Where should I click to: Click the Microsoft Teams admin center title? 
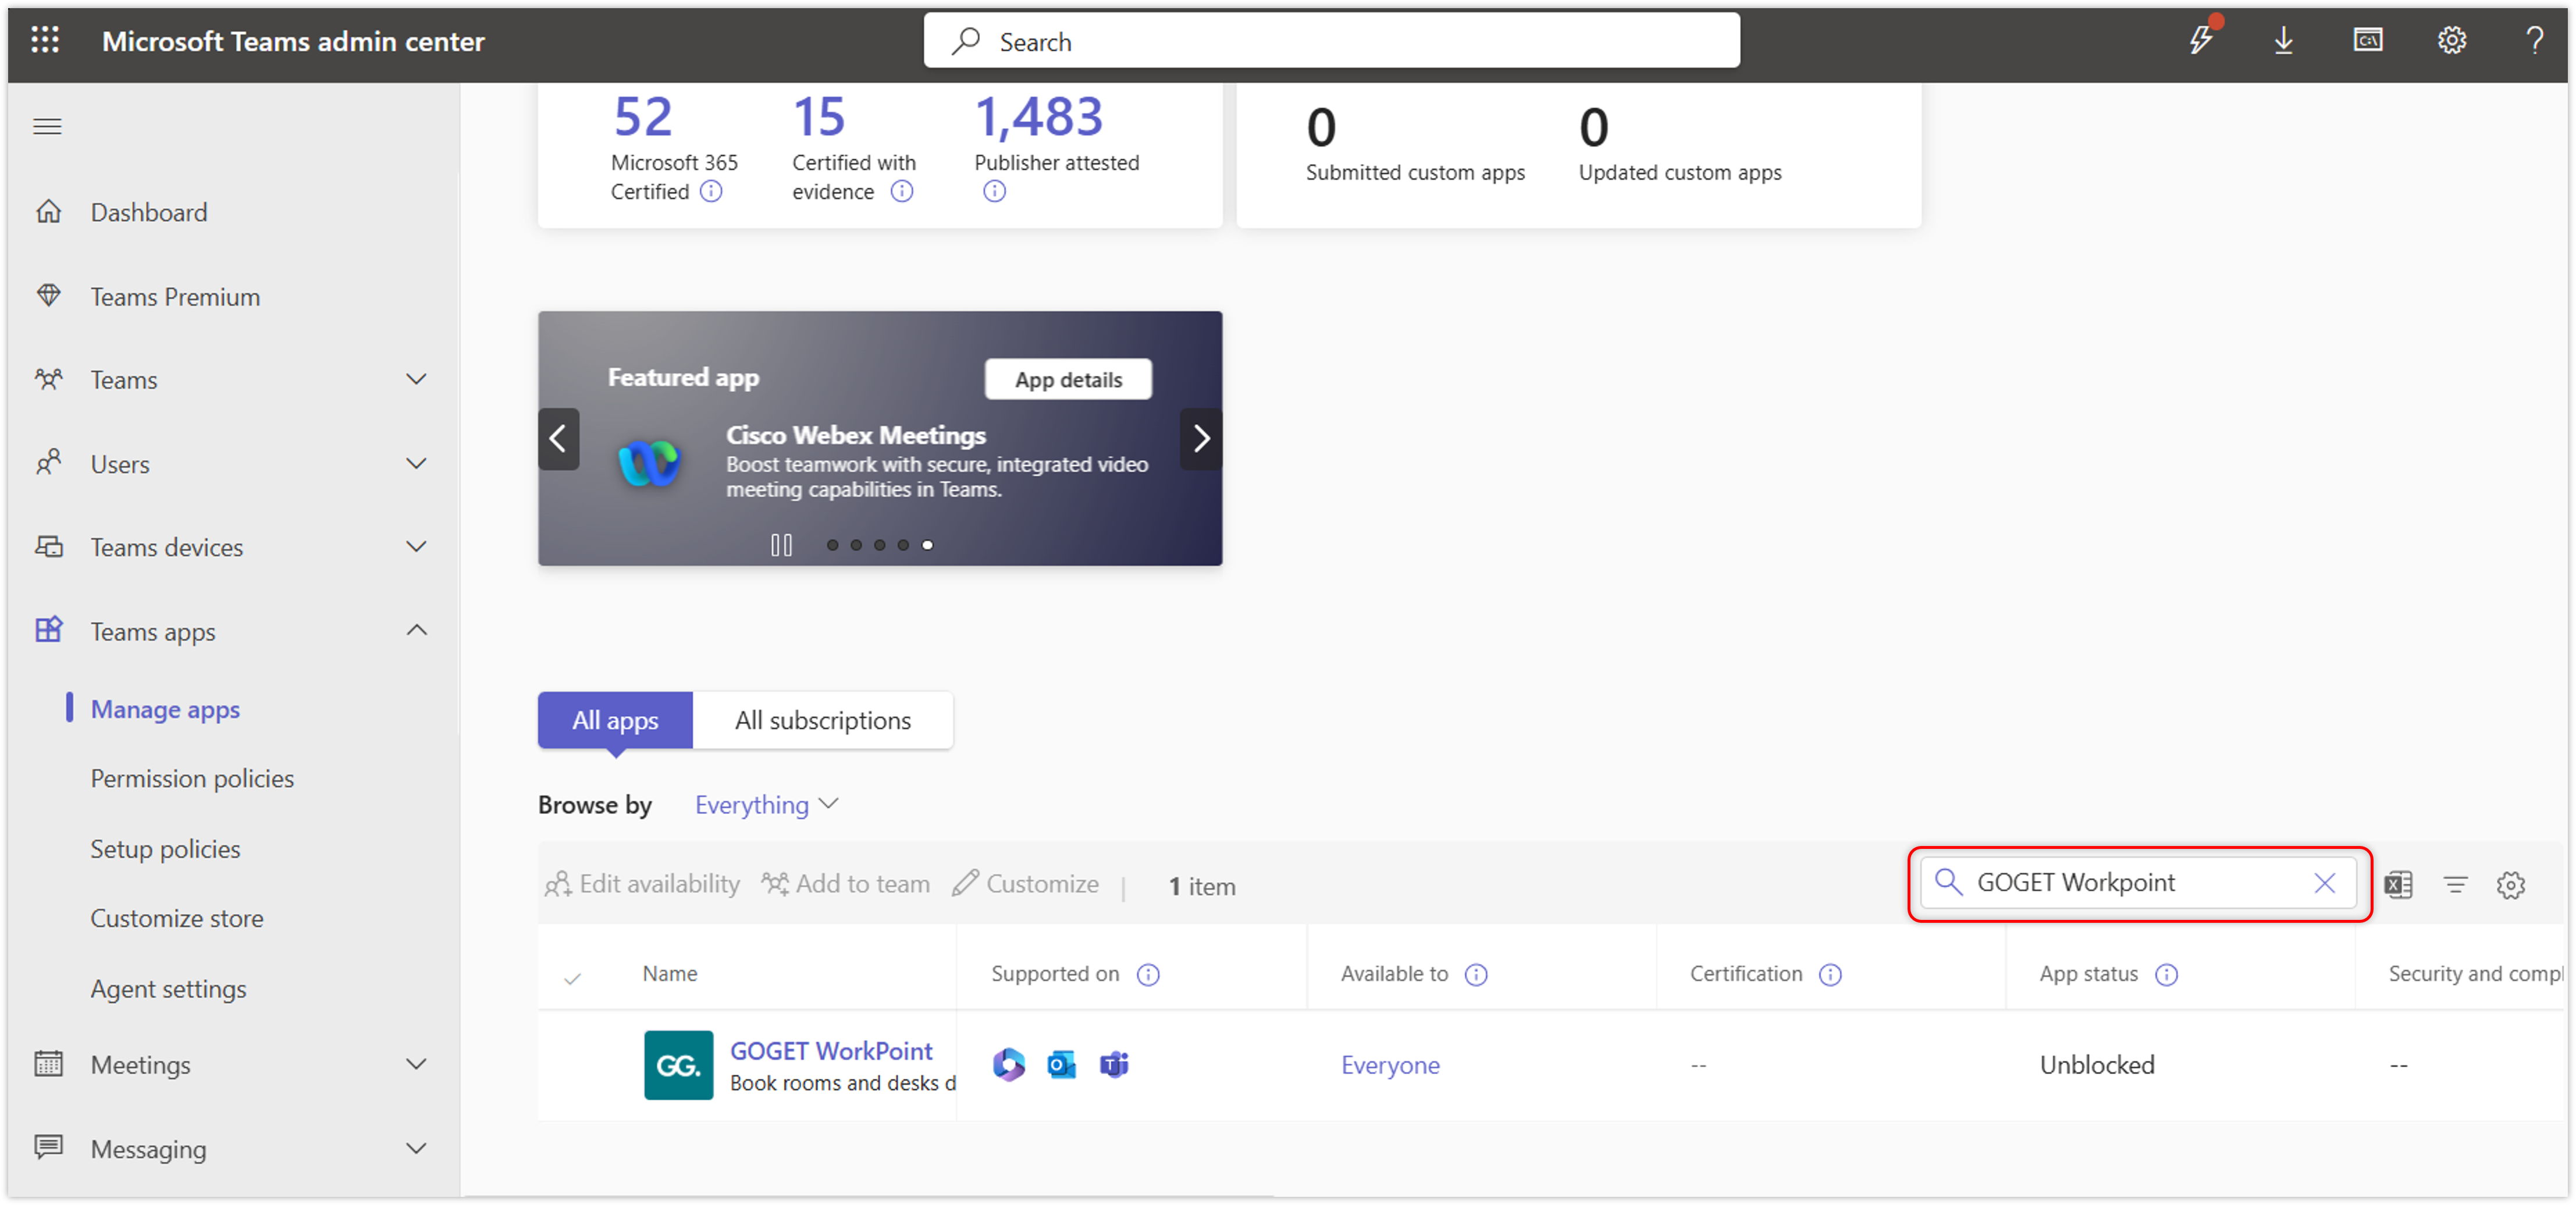293,41
